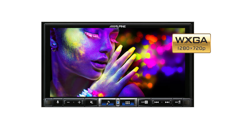The width and height of the screenshot is (227, 127).
Task: Tap the colorful bokeh lights on the screen
Action: coord(159,51)
